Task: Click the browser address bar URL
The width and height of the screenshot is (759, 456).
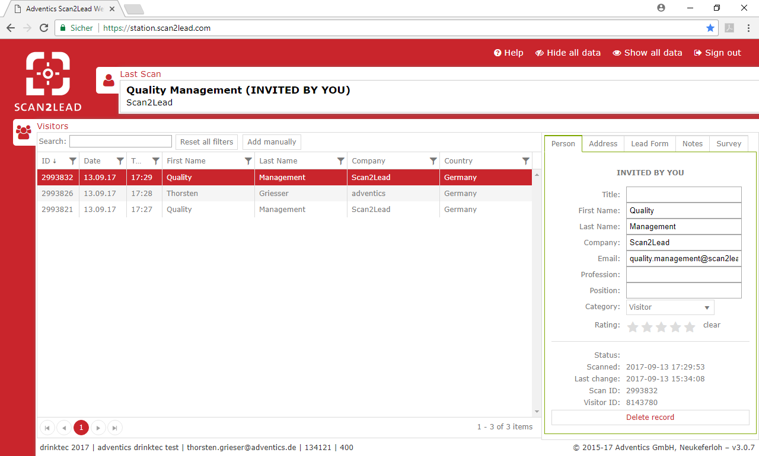Action: pyautogui.click(x=157, y=28)
